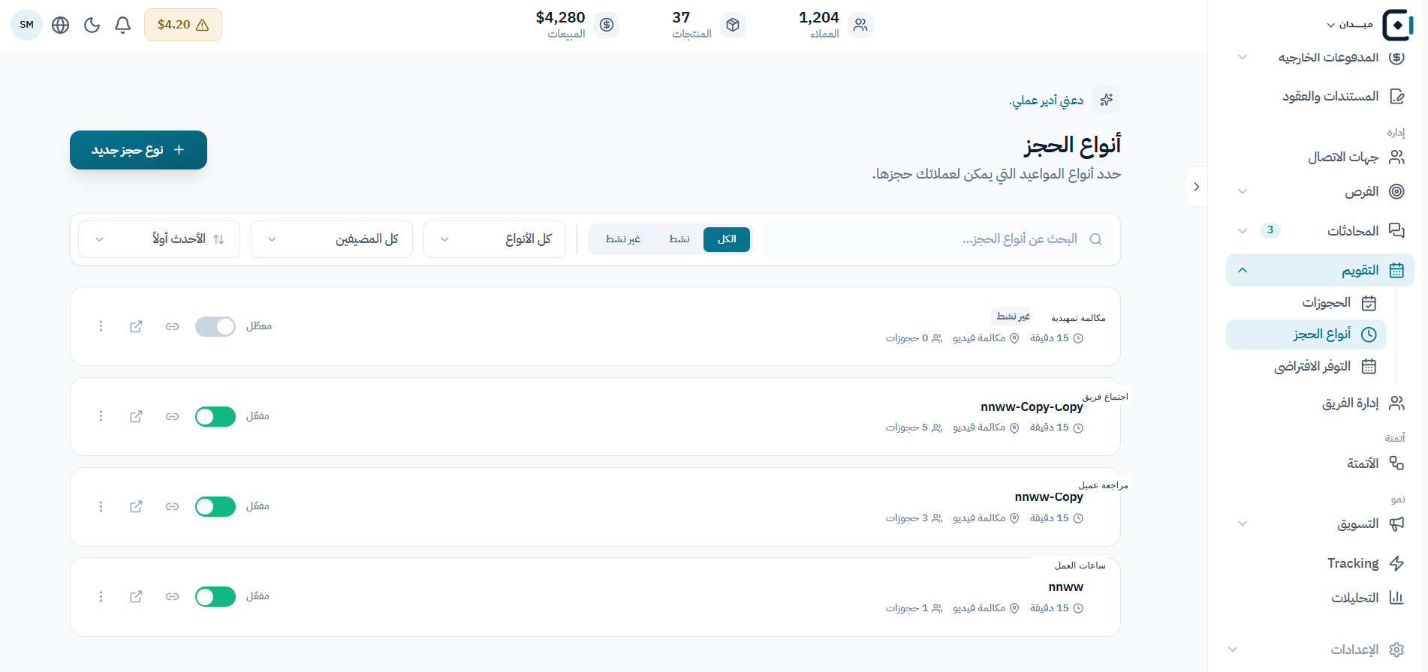Select the الكل filter tab

(x=727, y=239)
